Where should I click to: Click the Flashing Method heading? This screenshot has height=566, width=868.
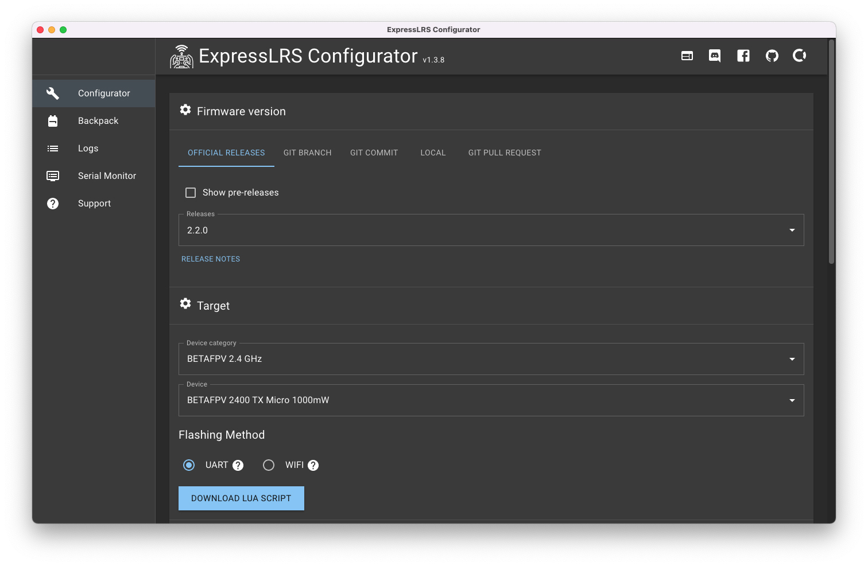pos(222,435)
